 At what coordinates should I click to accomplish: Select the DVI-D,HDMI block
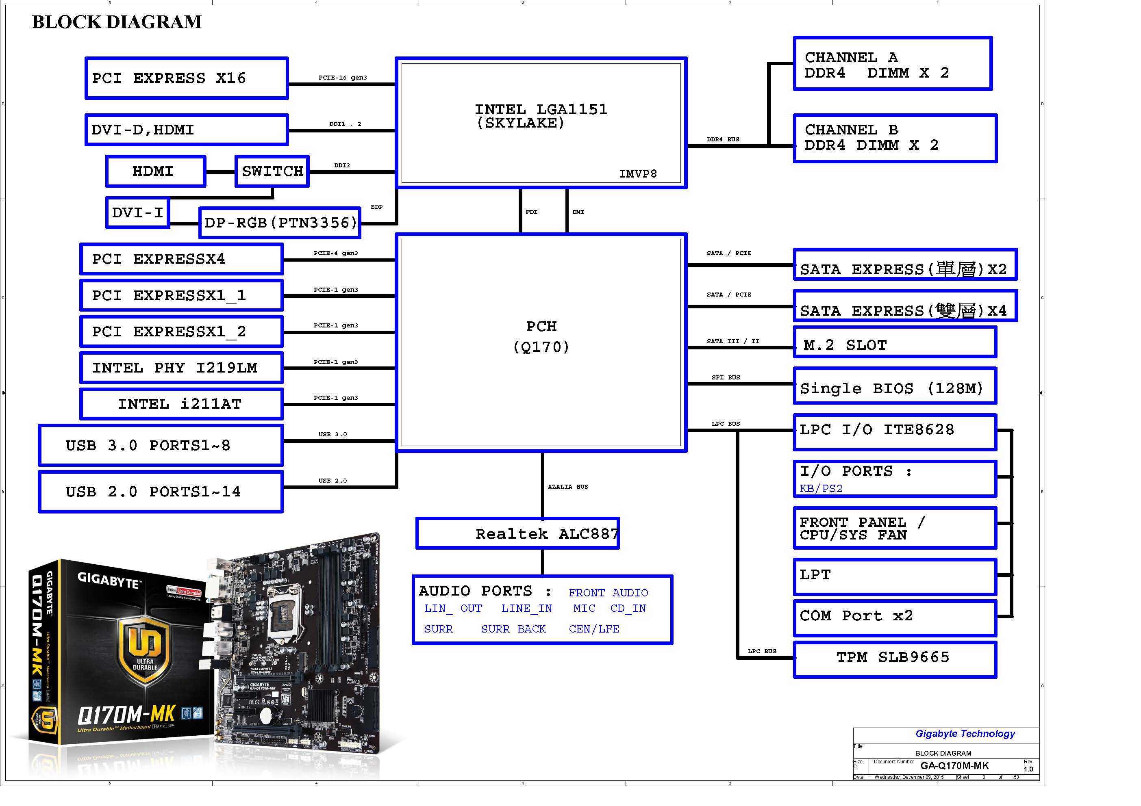187,130
